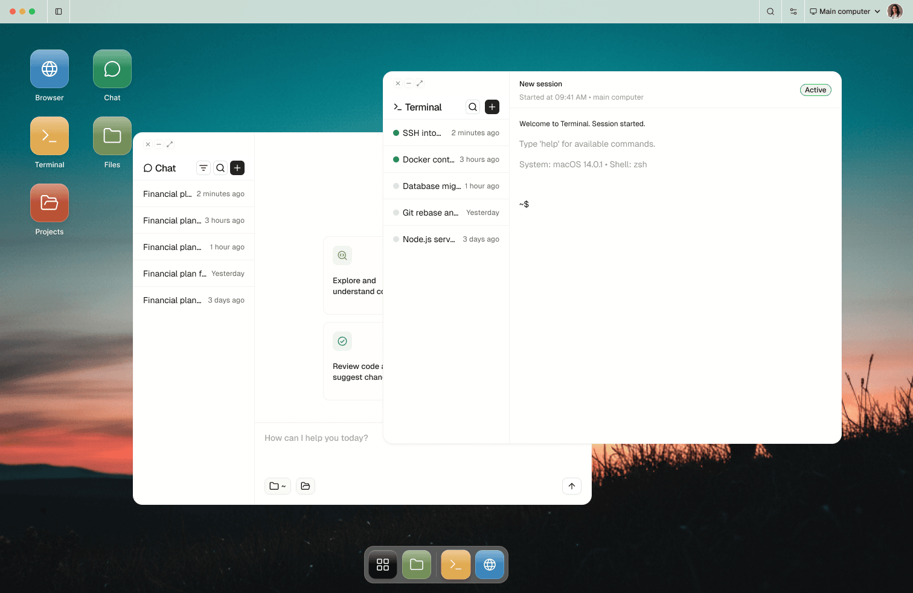The width and height of the screenshot is (913, 593).
Task: Expand the Terminal window to fullscreen
Action: 420,83
